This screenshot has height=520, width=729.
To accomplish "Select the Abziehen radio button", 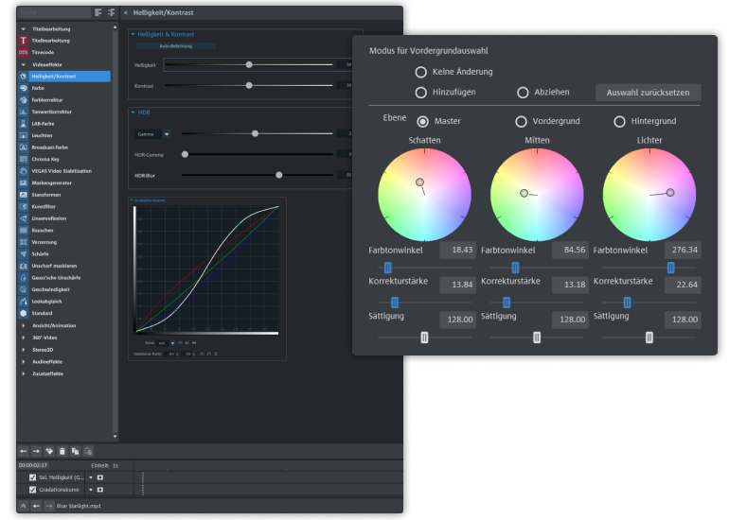I will coord(523,93).
